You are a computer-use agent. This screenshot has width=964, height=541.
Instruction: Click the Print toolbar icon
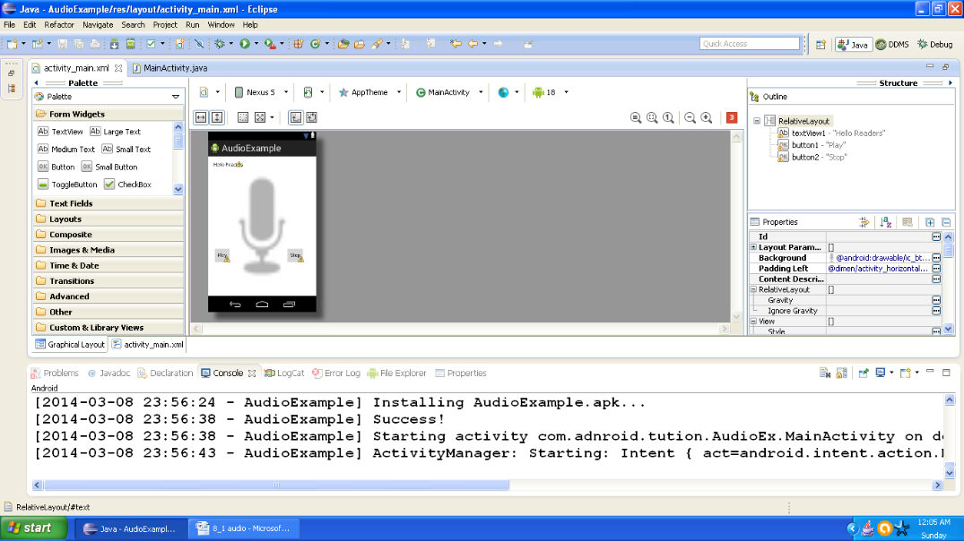(95, 44)
